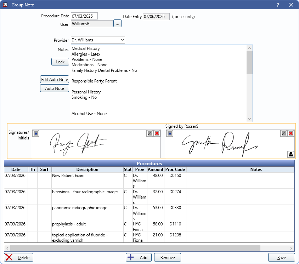
Task: Select the bitewings - four radiographic images row
Action: 149,197
